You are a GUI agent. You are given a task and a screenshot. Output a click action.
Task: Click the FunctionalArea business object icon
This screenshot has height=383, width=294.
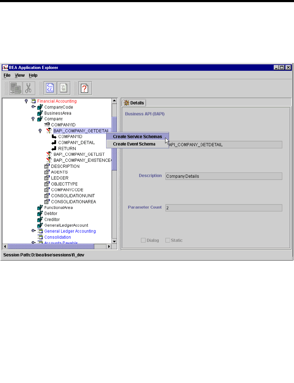(40, 208)
